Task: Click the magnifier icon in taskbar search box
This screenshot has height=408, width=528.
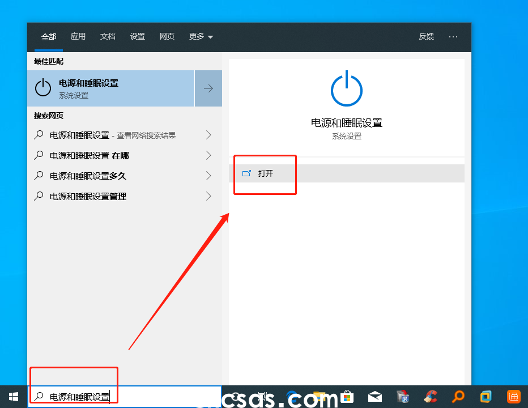Action: [39, 396]
